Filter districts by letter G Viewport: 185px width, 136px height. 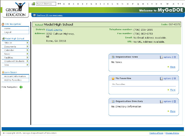tap(91, 4)
